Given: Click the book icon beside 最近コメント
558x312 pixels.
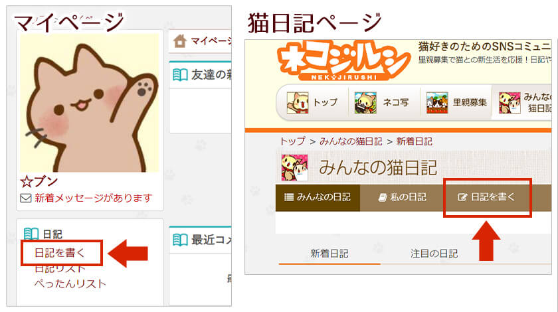Looking at the screenshot, I should pos(180,240).
